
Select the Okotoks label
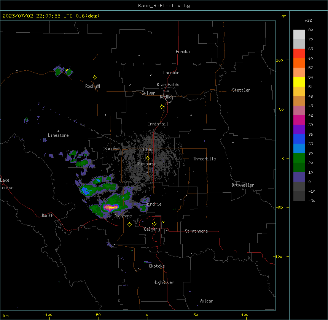point(157,266)
